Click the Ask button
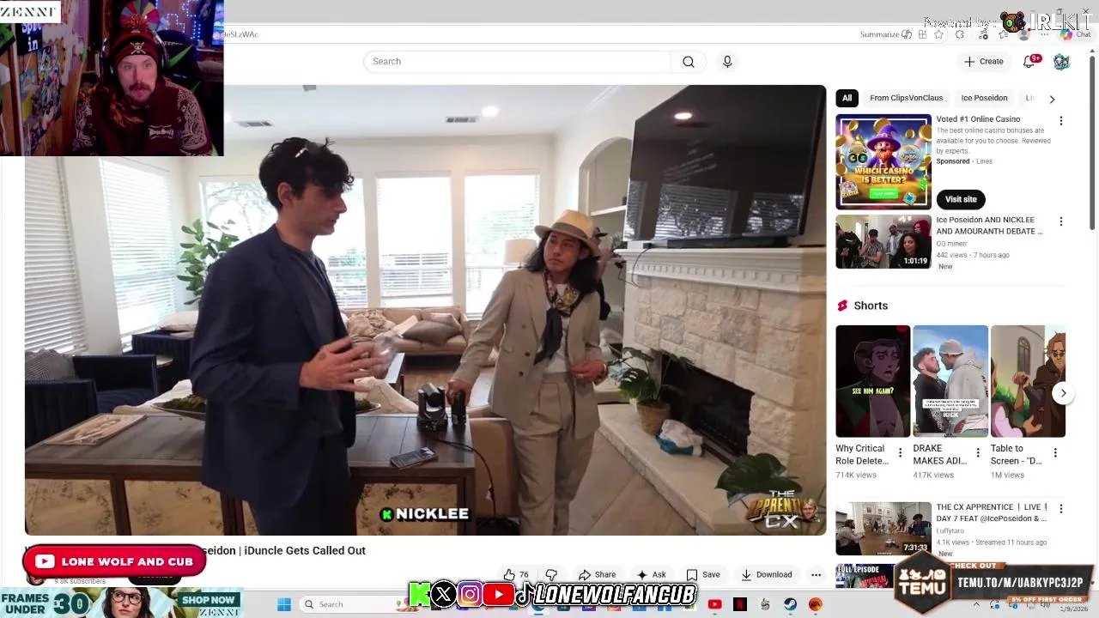Viewport: 1099px width, 618px height. pyautogui.click(x=651, y=575)
